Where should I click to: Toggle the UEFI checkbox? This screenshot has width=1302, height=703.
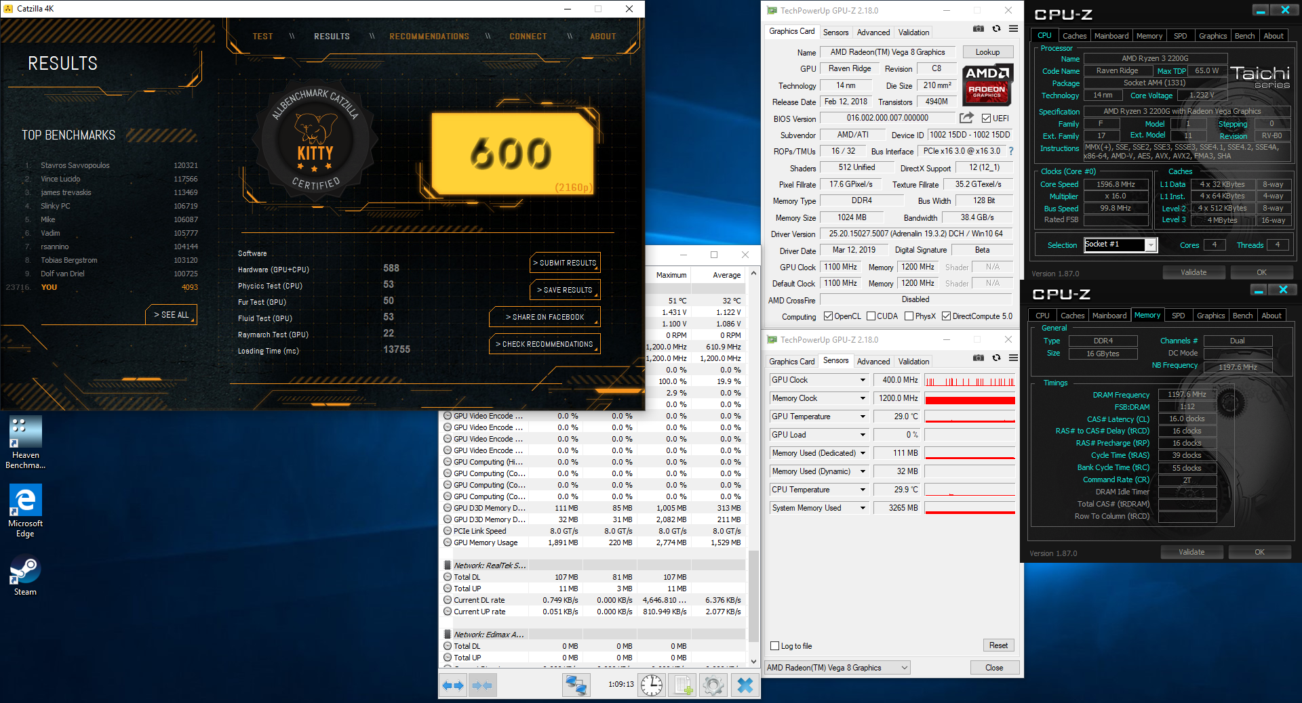(x=987, y=118)
